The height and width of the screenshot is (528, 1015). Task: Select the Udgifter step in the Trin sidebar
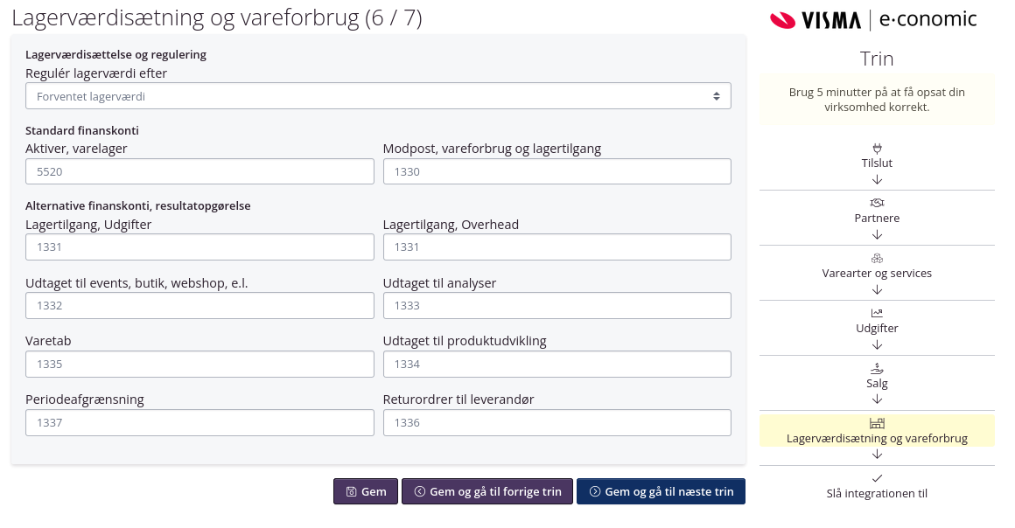point(877,328)
